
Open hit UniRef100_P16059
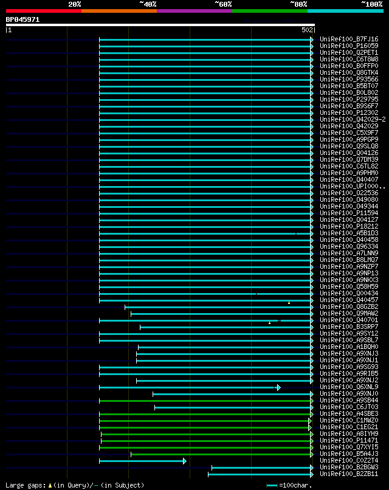click(x=349, y=46)
